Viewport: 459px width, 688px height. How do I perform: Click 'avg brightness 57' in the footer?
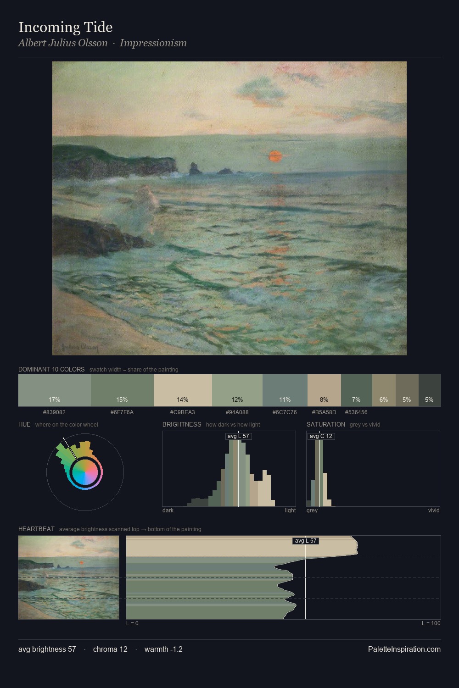47,649
